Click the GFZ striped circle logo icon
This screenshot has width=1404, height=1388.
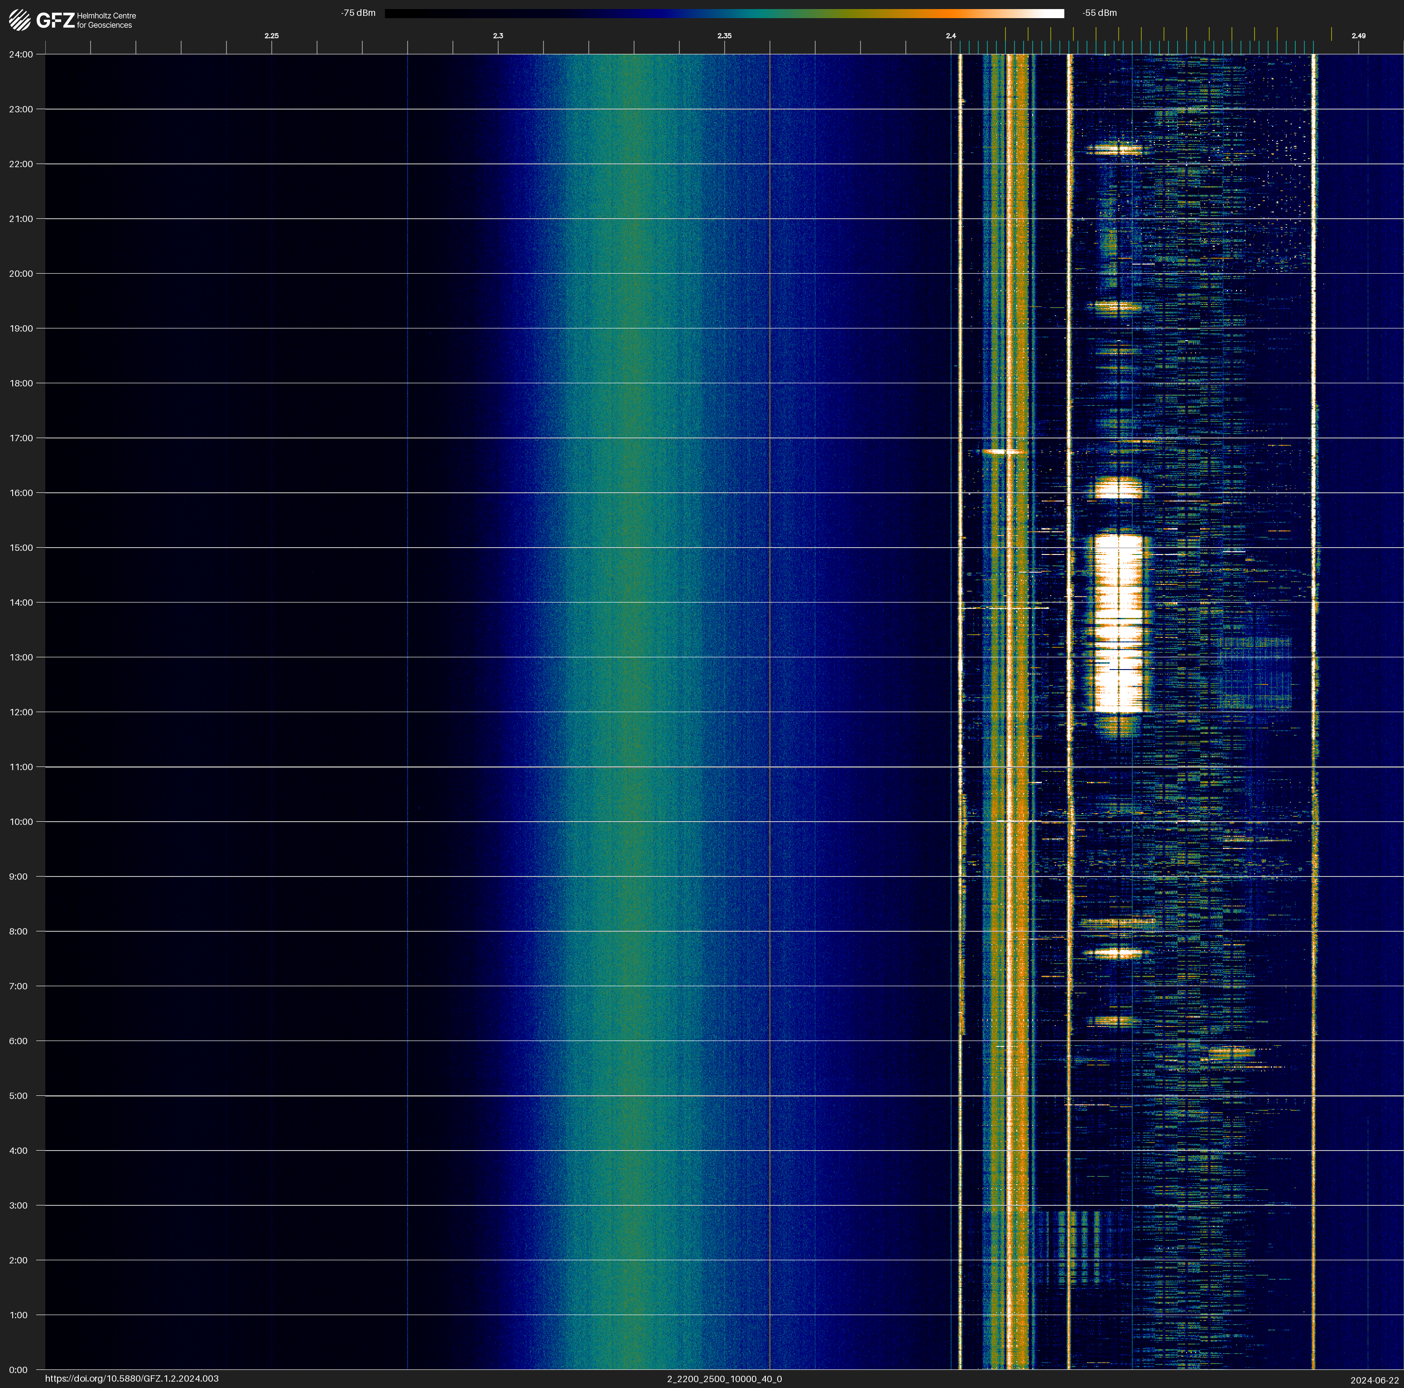(19, 19)
